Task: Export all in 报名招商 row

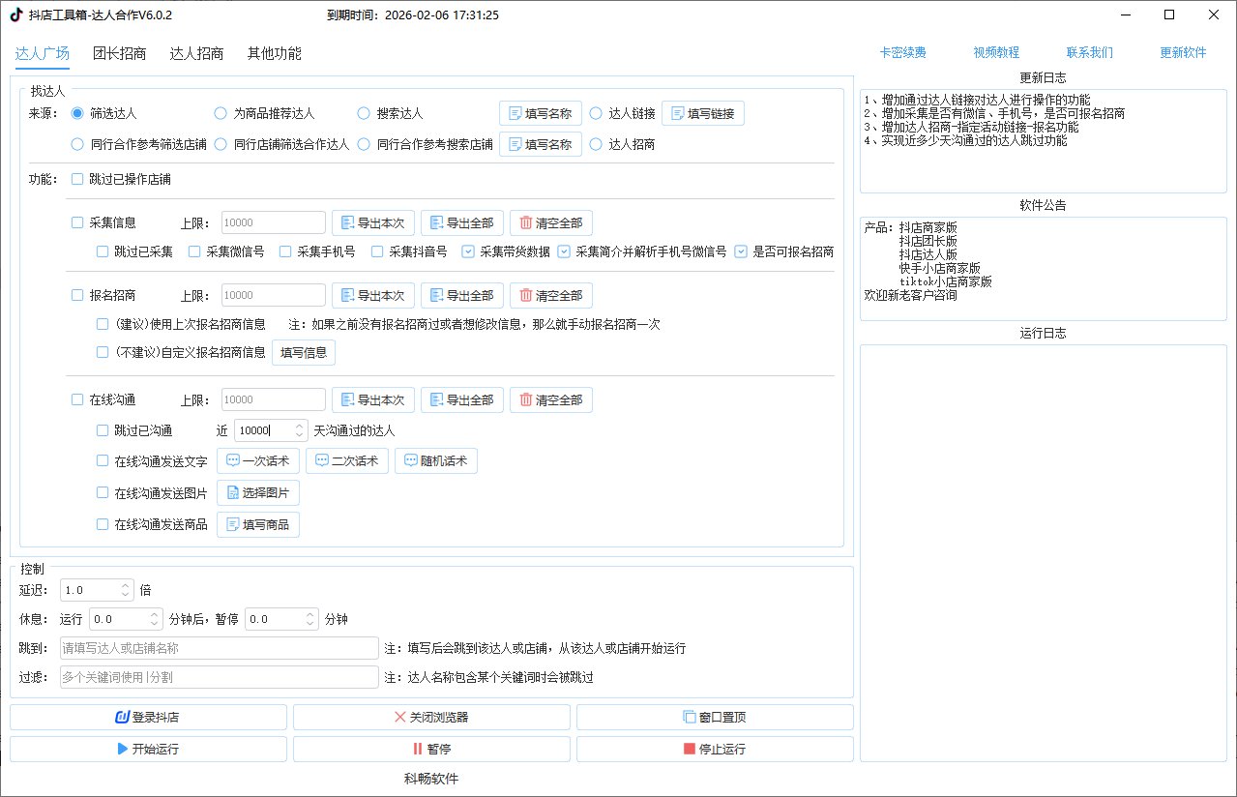Action: click(462, 295)
